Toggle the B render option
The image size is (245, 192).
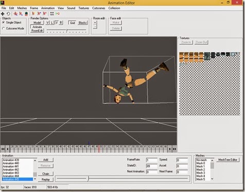(x=61, y=23)
